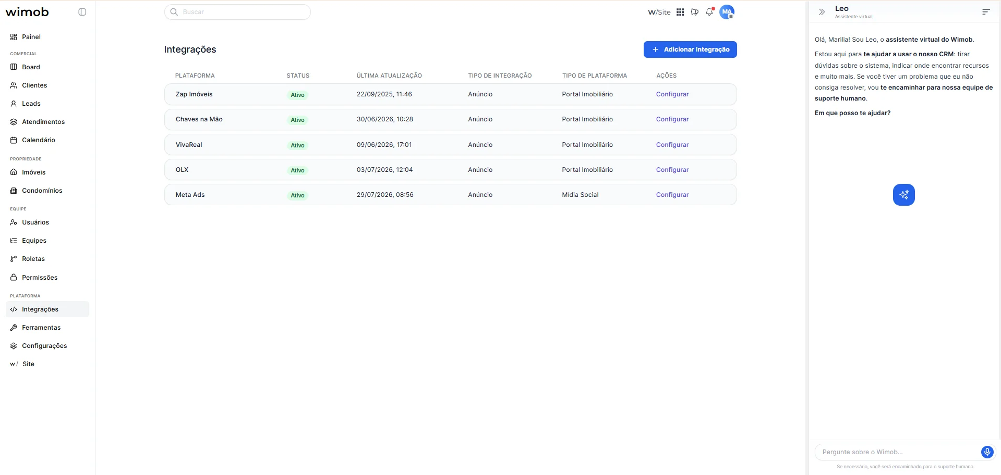1001x475 pixels.
Task: Configure the Meta Ads integration
Action: 672,195
